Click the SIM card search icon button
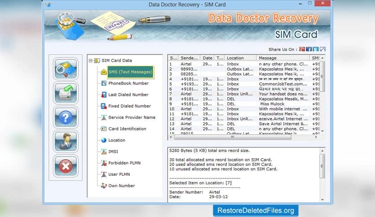This screenshot has height=217, width=375. pyautogui.click(x=65, y=69)
